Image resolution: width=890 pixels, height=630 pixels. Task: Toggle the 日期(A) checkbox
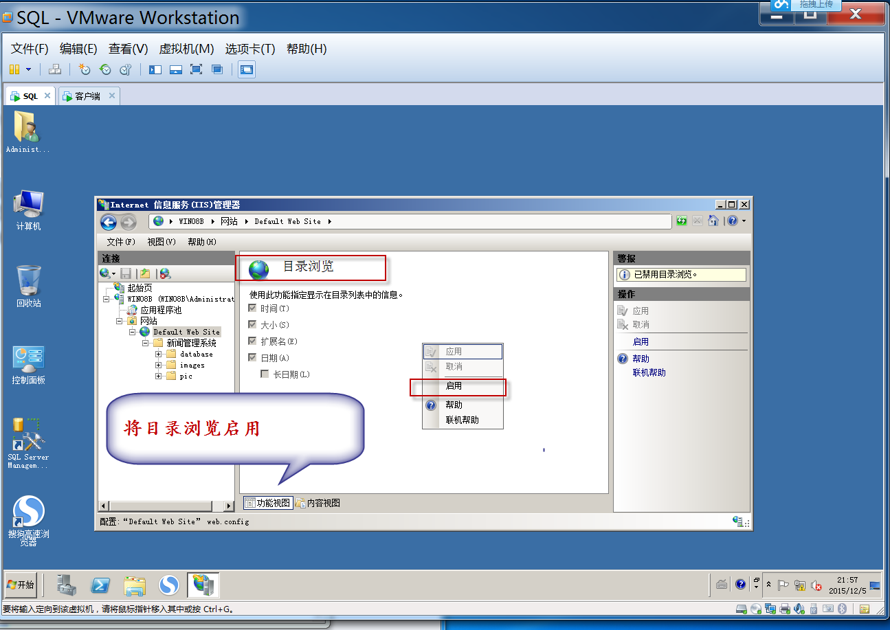click(x=252, y=357)
